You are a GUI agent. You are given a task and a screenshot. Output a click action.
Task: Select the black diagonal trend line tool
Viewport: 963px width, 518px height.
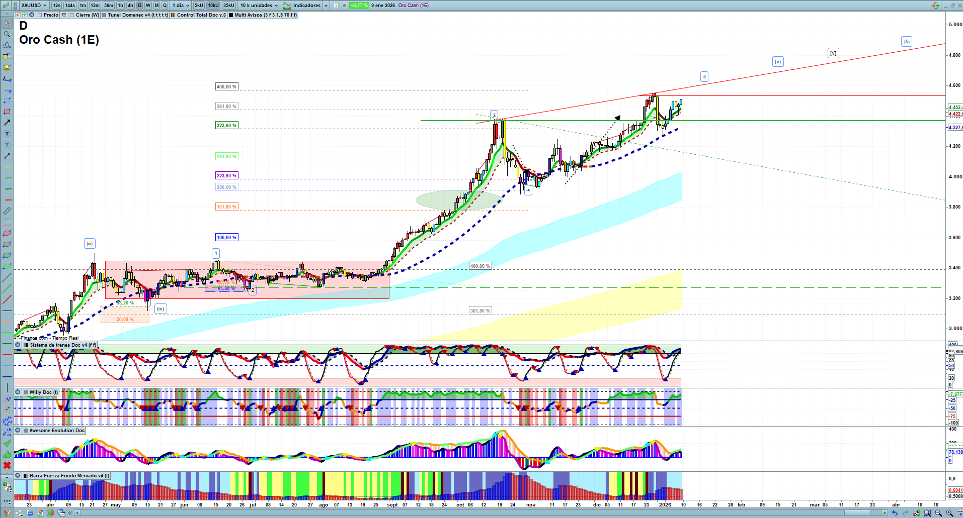point(7,277)
